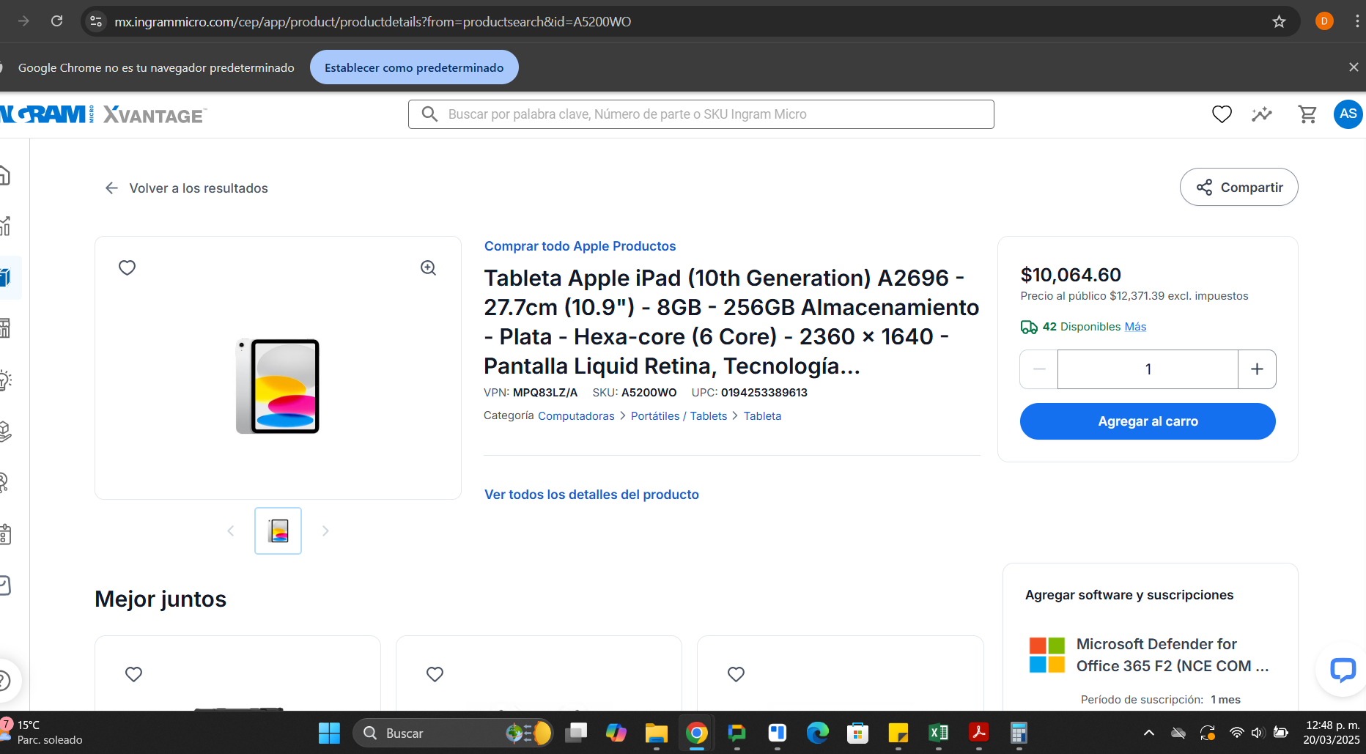Screen dimensions: 1366x754
Task: Open the Chrome profile D avatar
Action: [1323, 21]
